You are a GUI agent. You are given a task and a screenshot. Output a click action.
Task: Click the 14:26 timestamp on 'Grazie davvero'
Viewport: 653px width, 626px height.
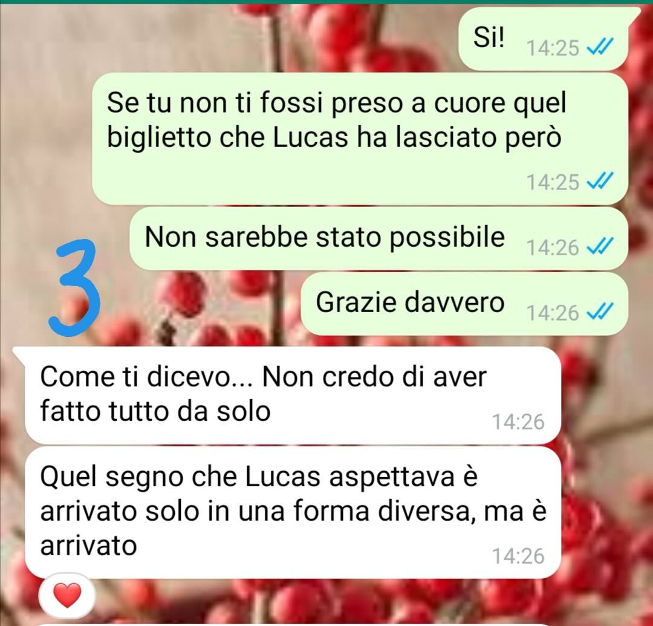click(x=553, y=313)
